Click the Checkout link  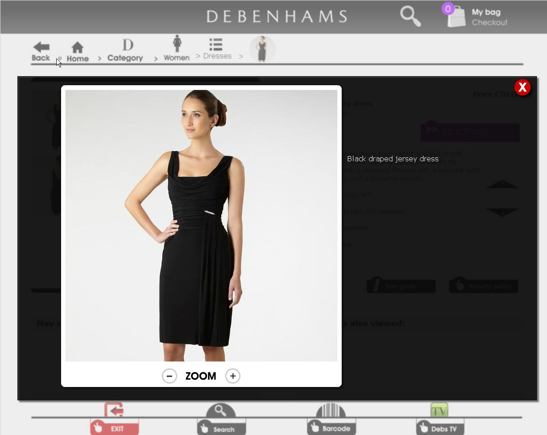point(489,22)
